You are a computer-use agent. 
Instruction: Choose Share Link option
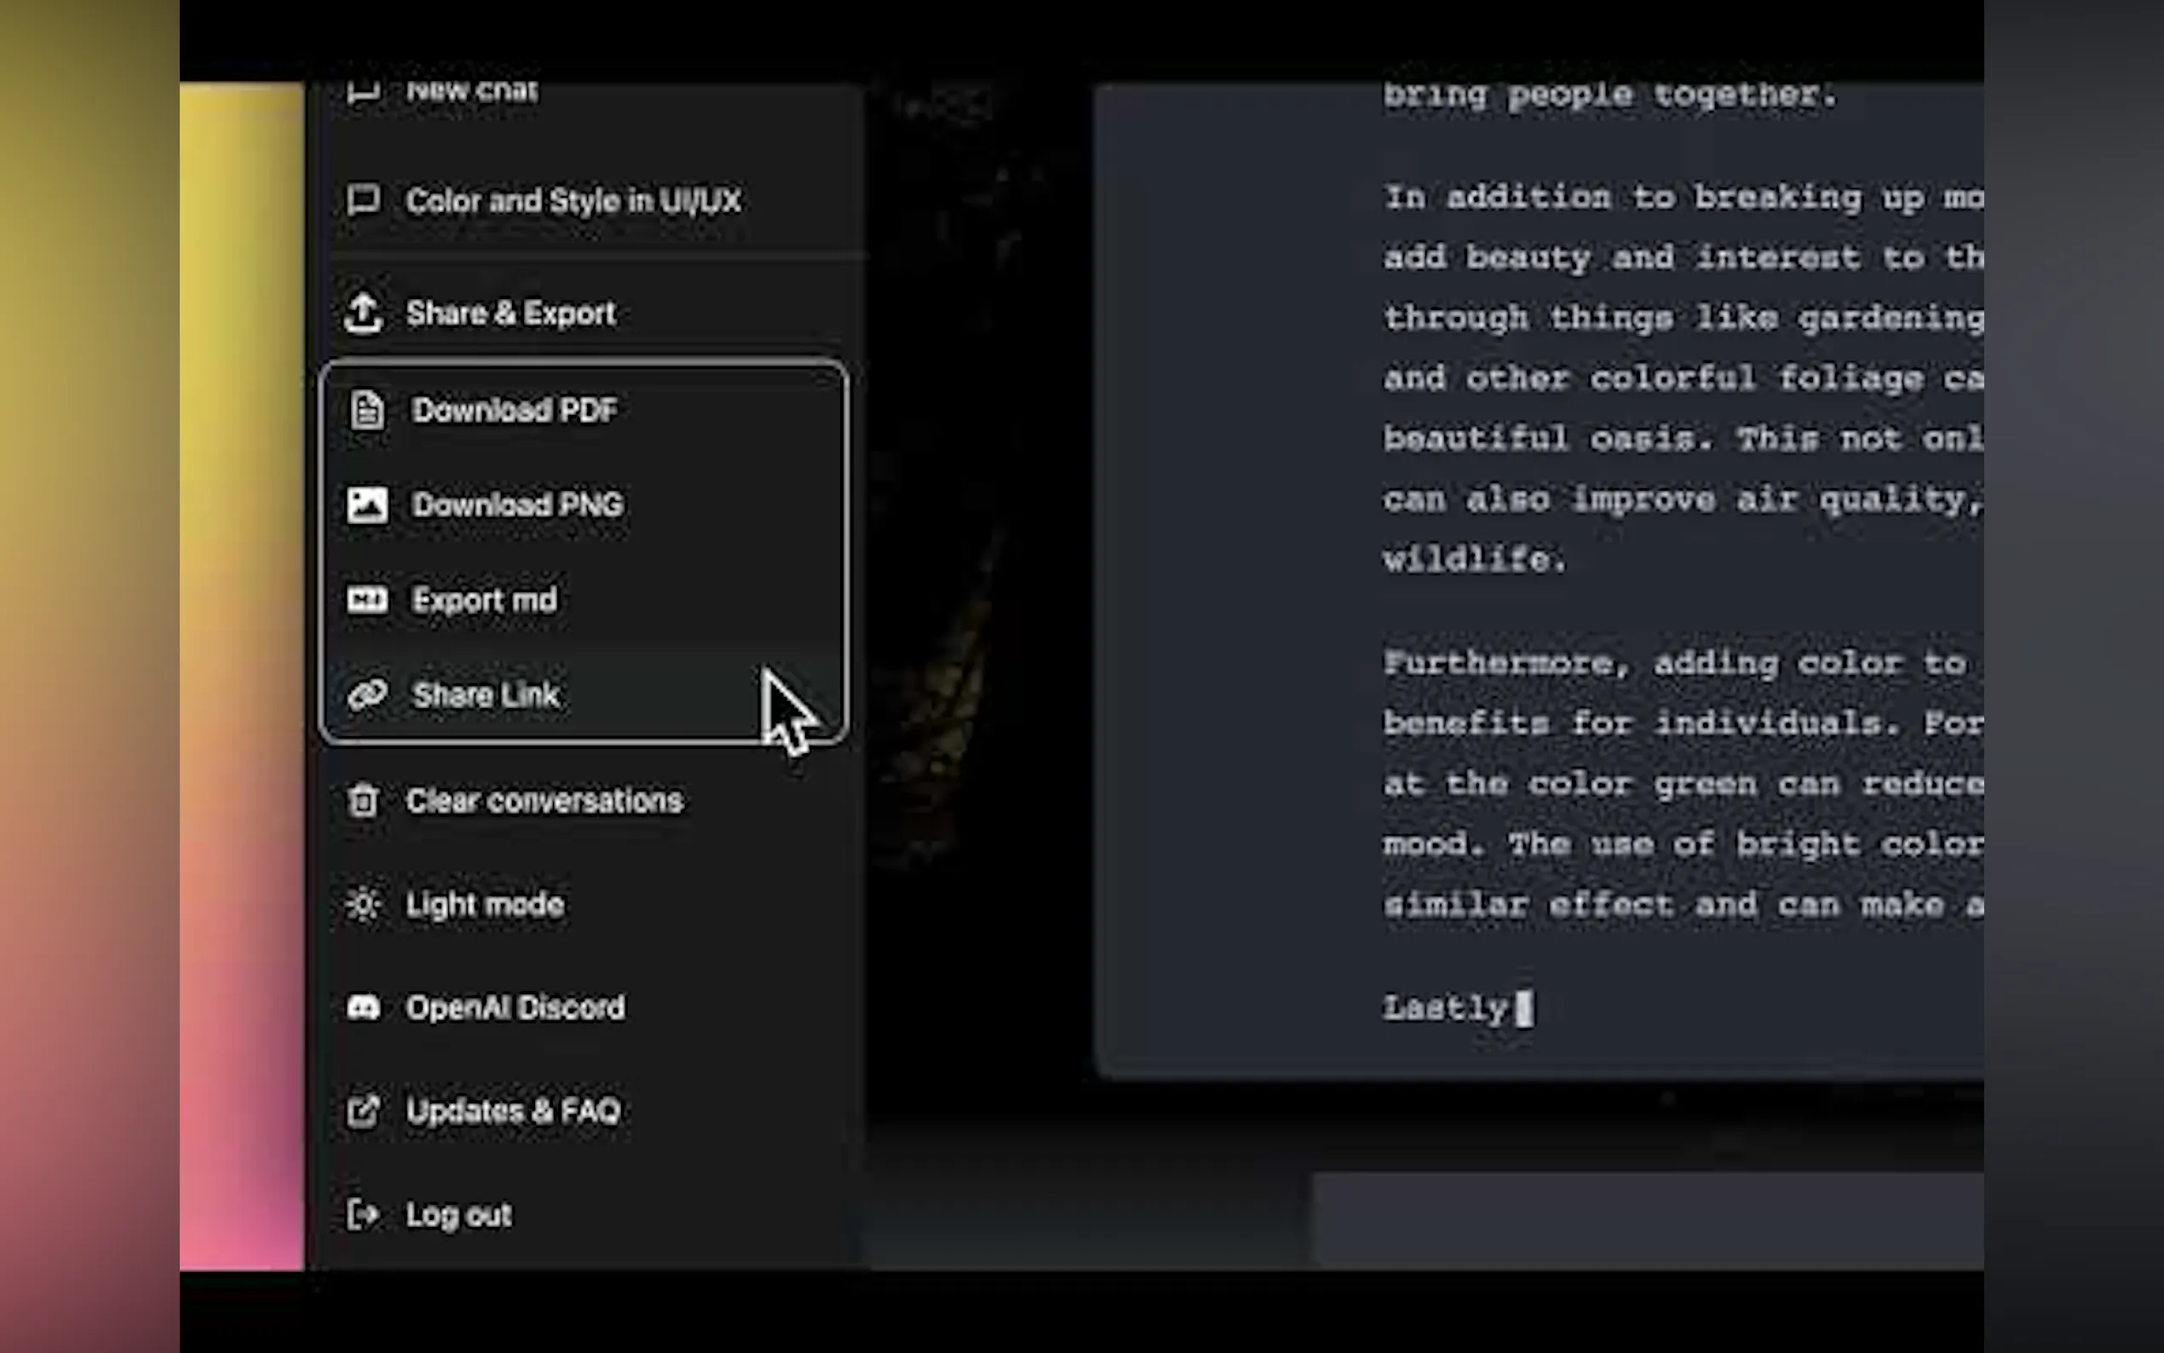tap(486, 694)
